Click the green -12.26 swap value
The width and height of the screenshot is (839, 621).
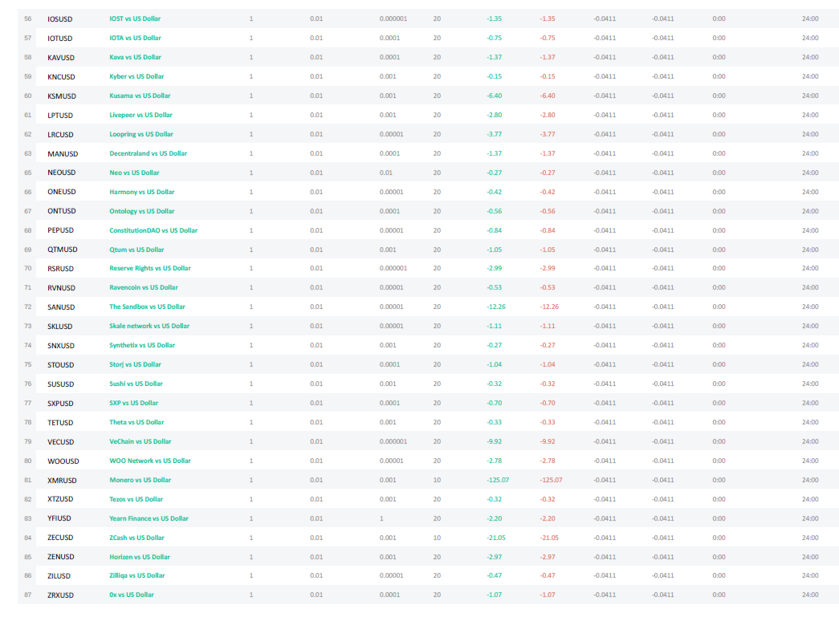pyautogui.click(x=496, y=307)
